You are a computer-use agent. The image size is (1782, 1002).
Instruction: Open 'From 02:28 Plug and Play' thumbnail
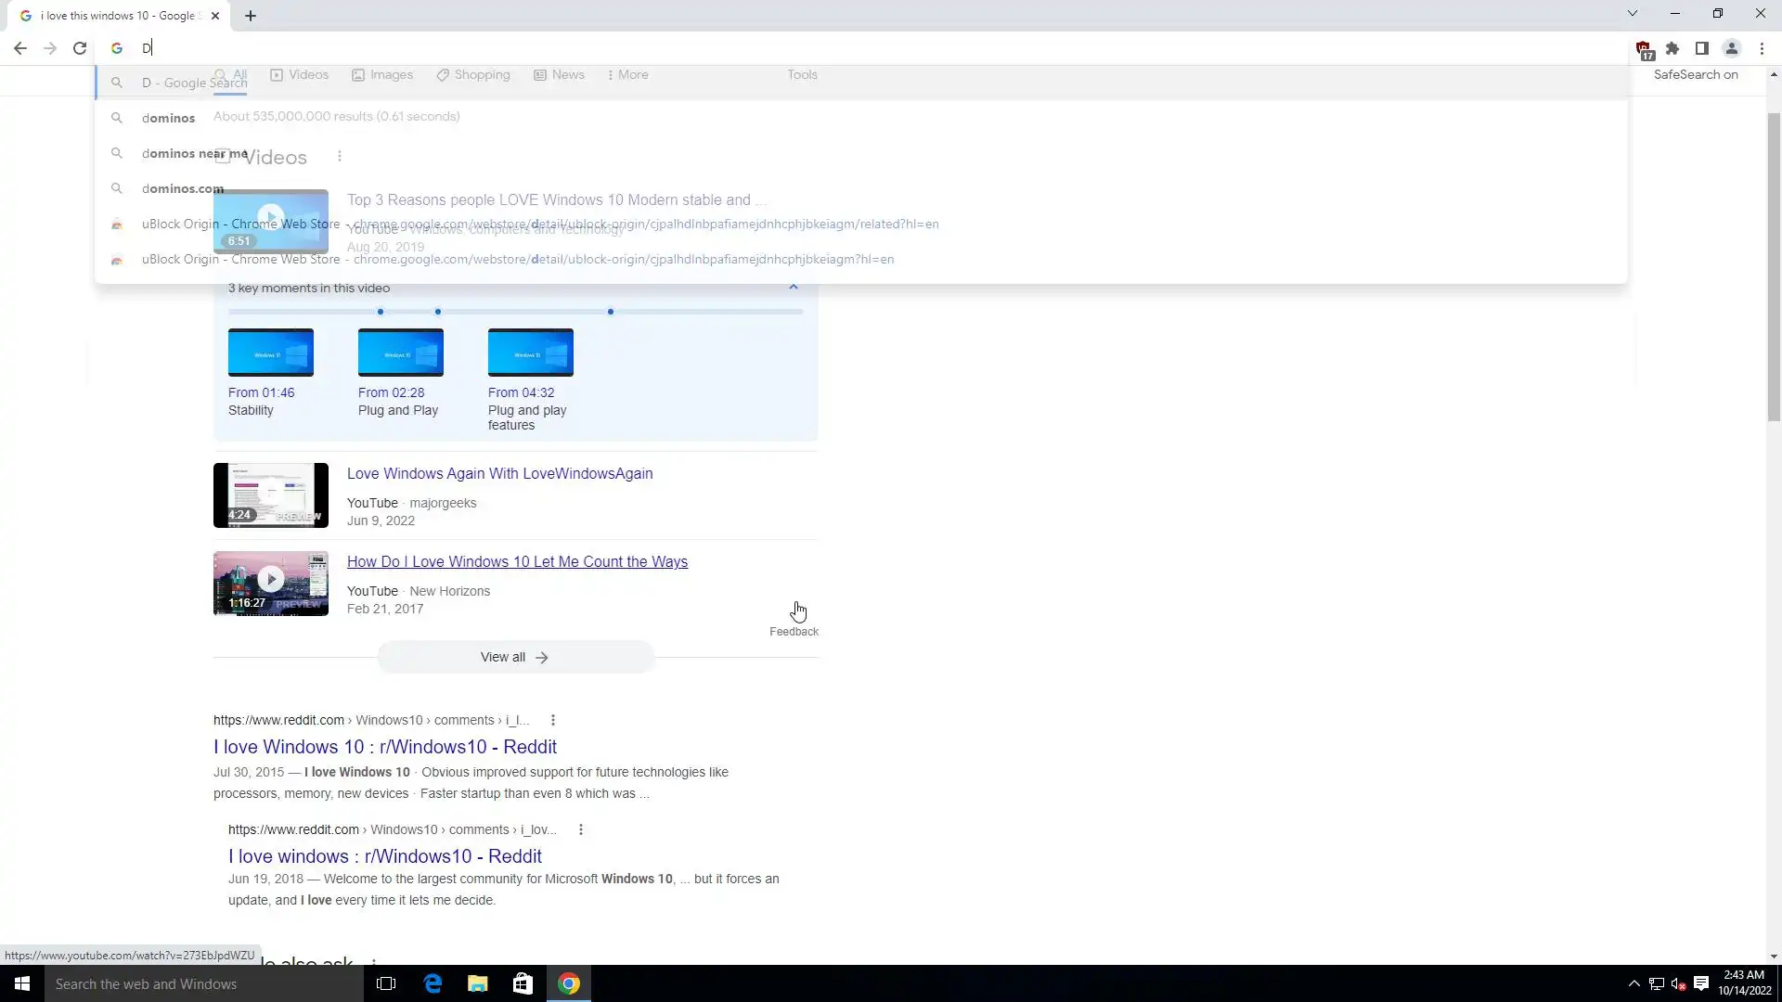click(x=400, y=353)
